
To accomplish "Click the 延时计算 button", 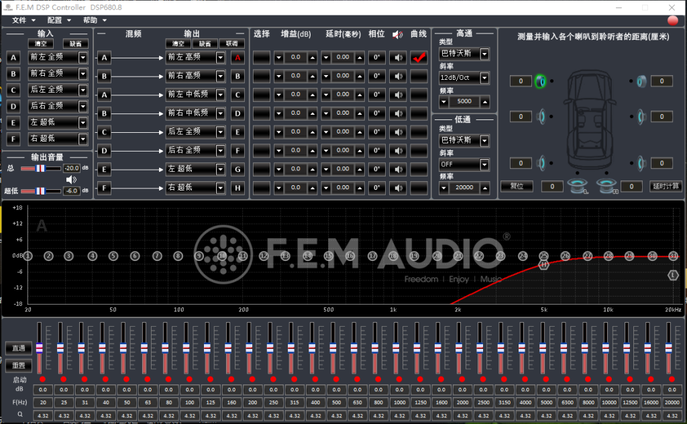I will point(666,186).
